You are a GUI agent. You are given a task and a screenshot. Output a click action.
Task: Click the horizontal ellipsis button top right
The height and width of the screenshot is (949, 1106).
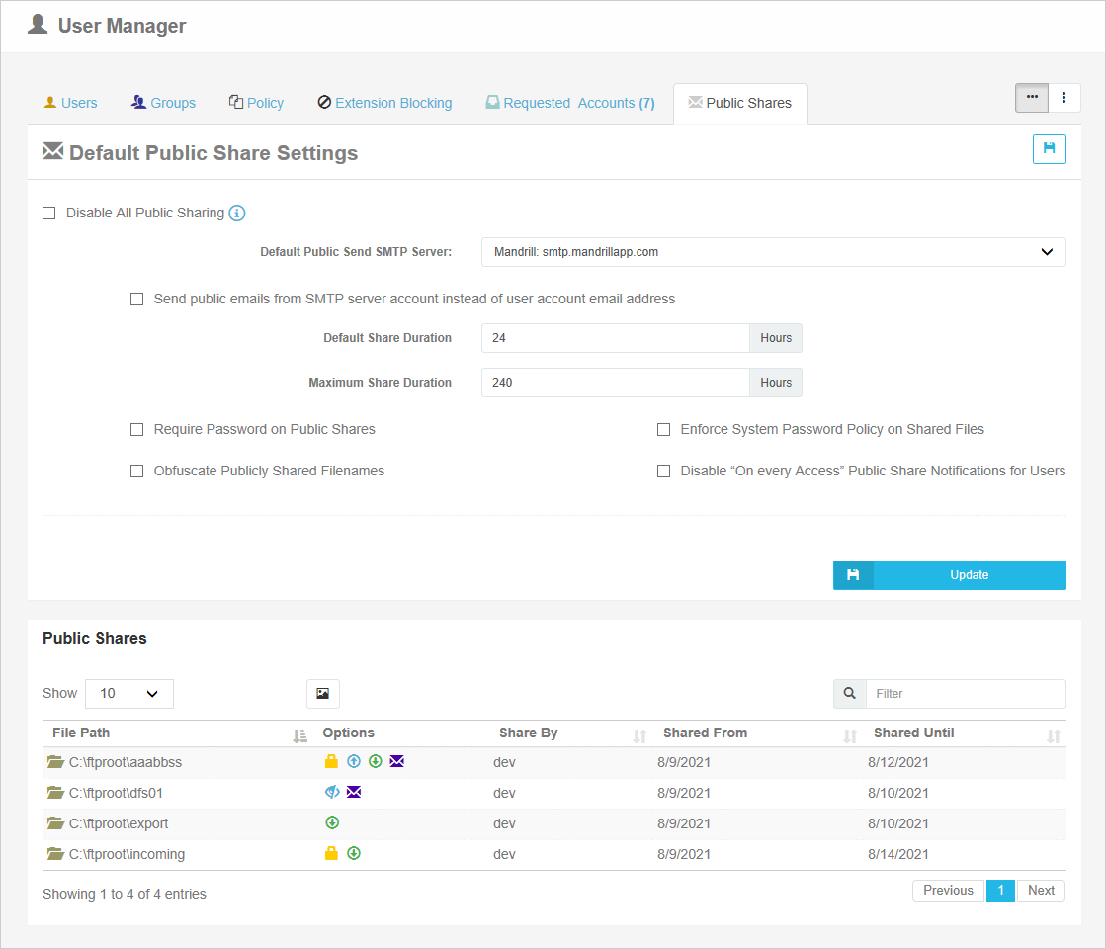point(1032,97)
